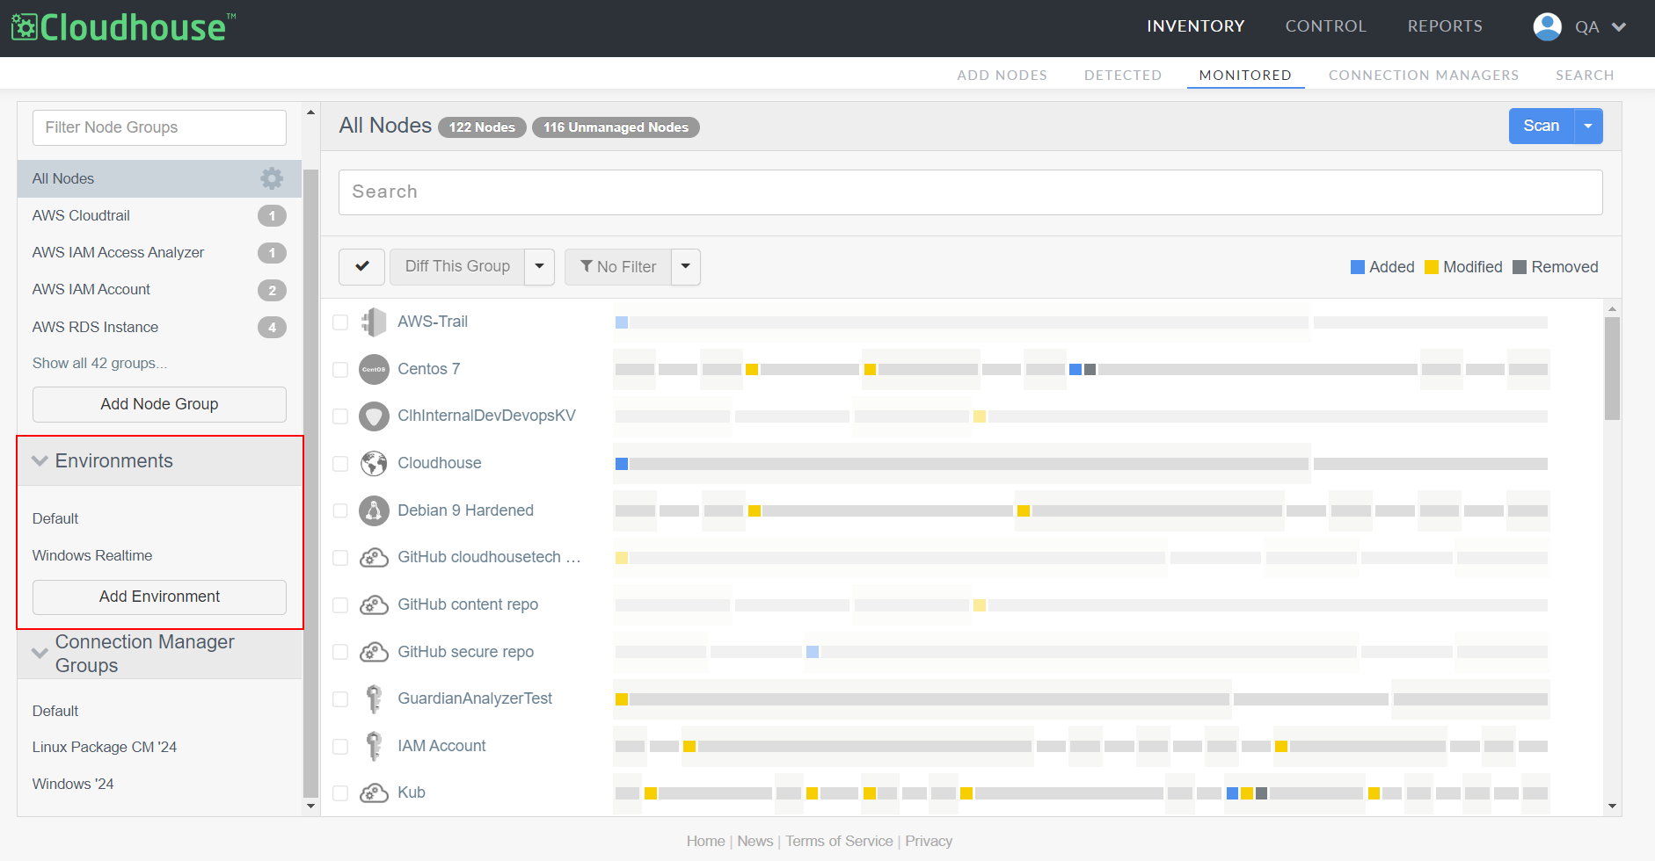Click the AWS-Trail node icon
This screenshot has height=861, width=1655.
tap(374, 322)
